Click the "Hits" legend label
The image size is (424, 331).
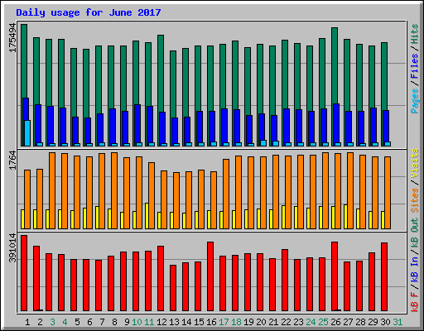coord(415,34)
